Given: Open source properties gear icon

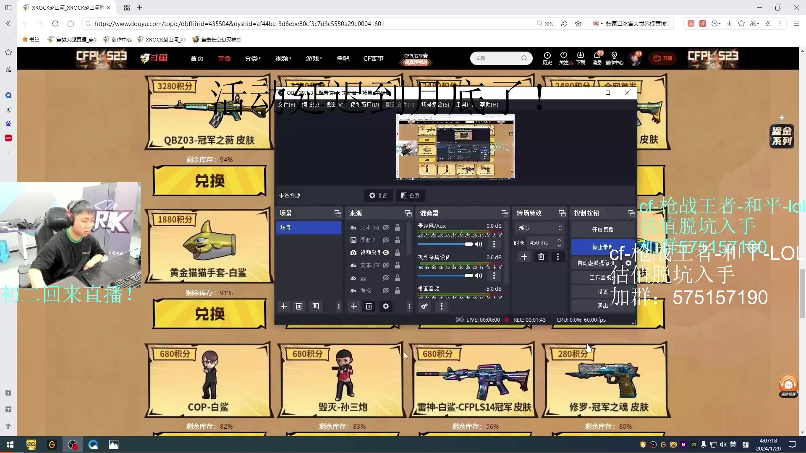Looking at the screenshot, I should coord(385,307).
